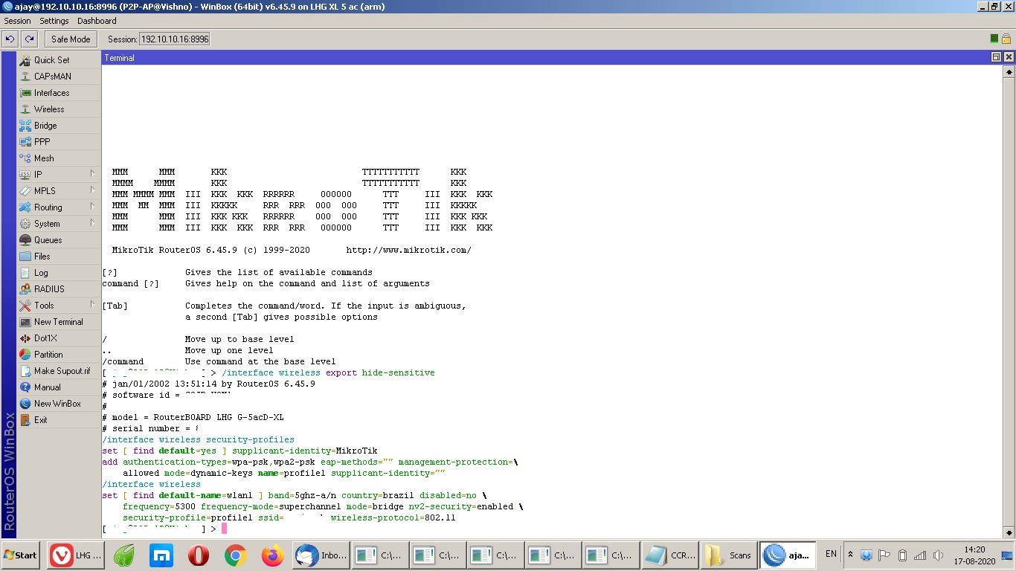The image size is (1016, 571).
Task: Open the Dashboard menu
Action: click(x=97, y=21)
